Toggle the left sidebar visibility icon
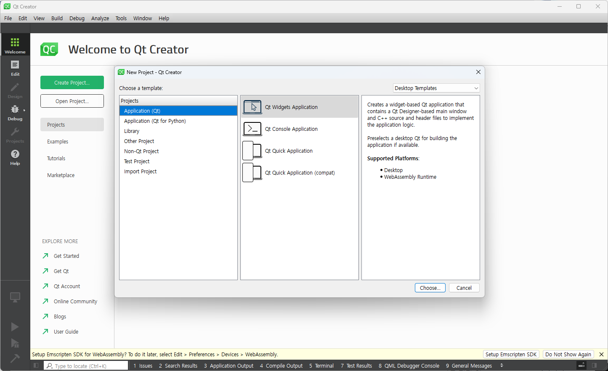The height and width of the screenshot is (371, 608). pos(36,366)
